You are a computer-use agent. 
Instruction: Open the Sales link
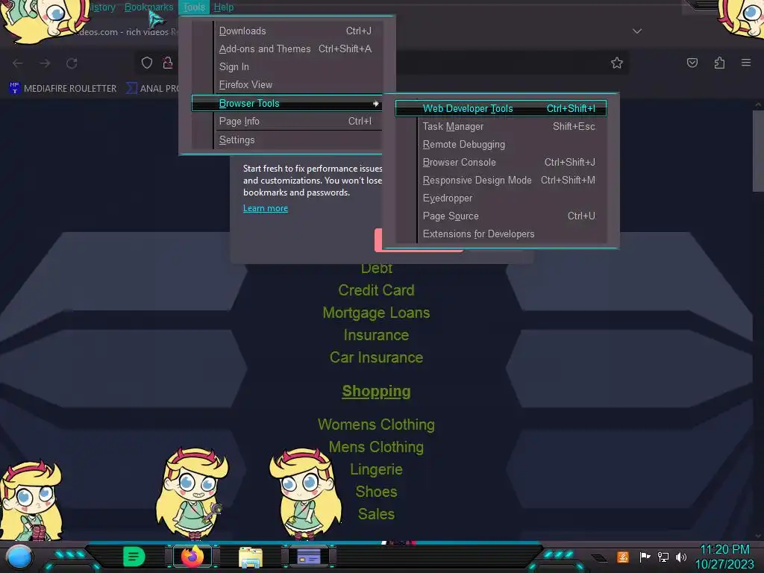[x=376, y=515]
